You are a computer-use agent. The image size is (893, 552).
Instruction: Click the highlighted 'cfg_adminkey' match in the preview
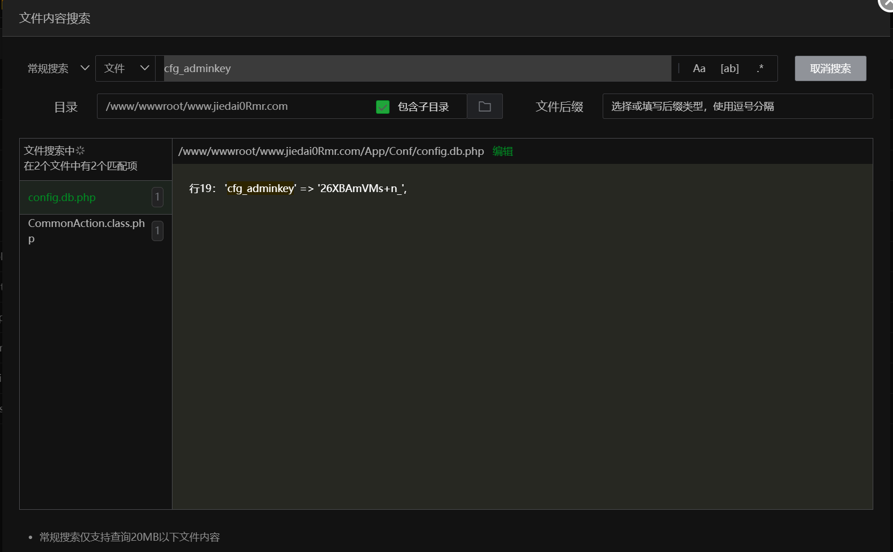[x=260, y=189]
